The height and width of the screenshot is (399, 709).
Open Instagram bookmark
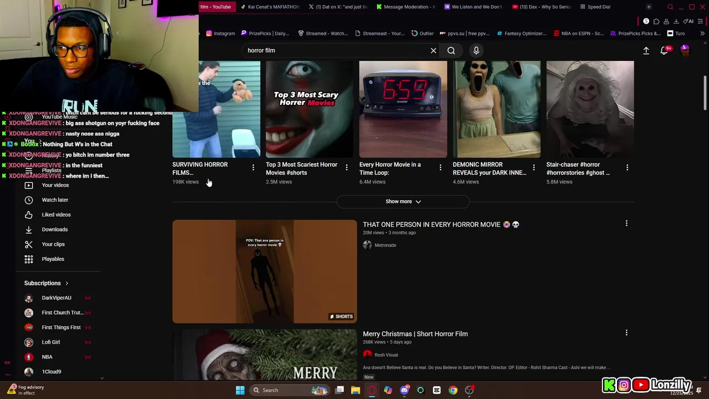tap(220, 33)
